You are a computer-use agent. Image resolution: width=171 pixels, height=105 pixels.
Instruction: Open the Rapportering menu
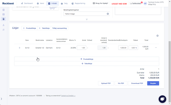[78, 3]
